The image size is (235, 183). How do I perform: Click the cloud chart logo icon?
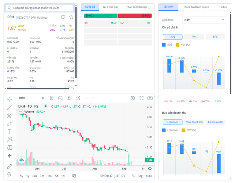point(22,160)
